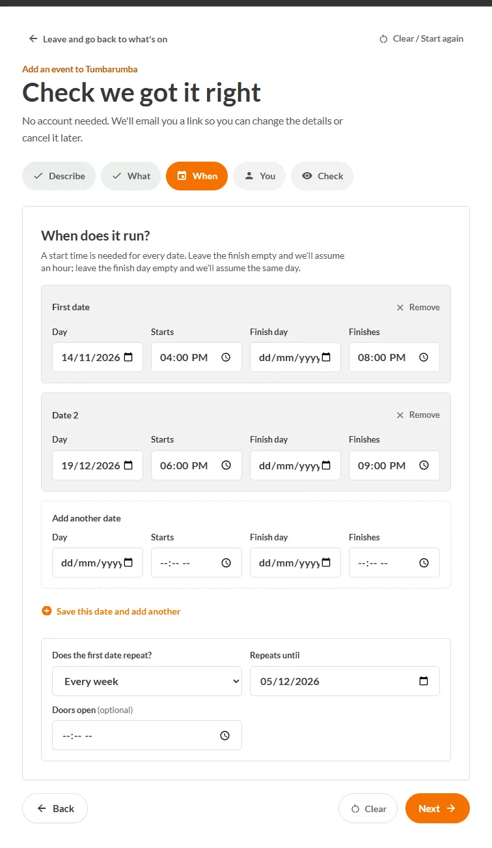This screenshot has height=848, width=492.
Task: Go to the What step
Action: coord(131,176)
